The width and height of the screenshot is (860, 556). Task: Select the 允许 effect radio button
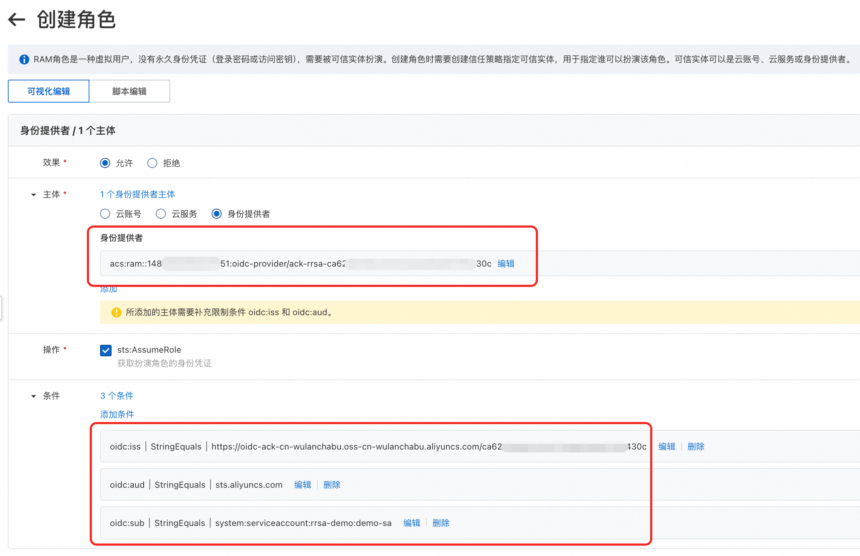click(x=105, y=163)
